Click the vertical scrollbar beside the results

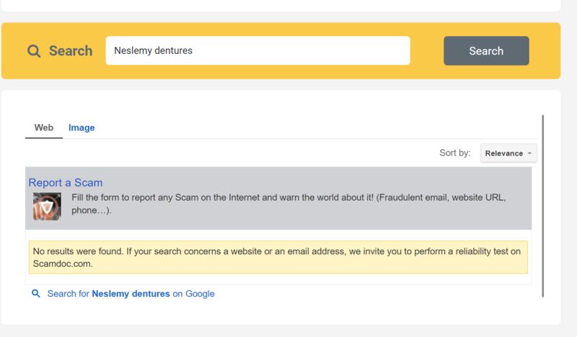pos(542,206)
